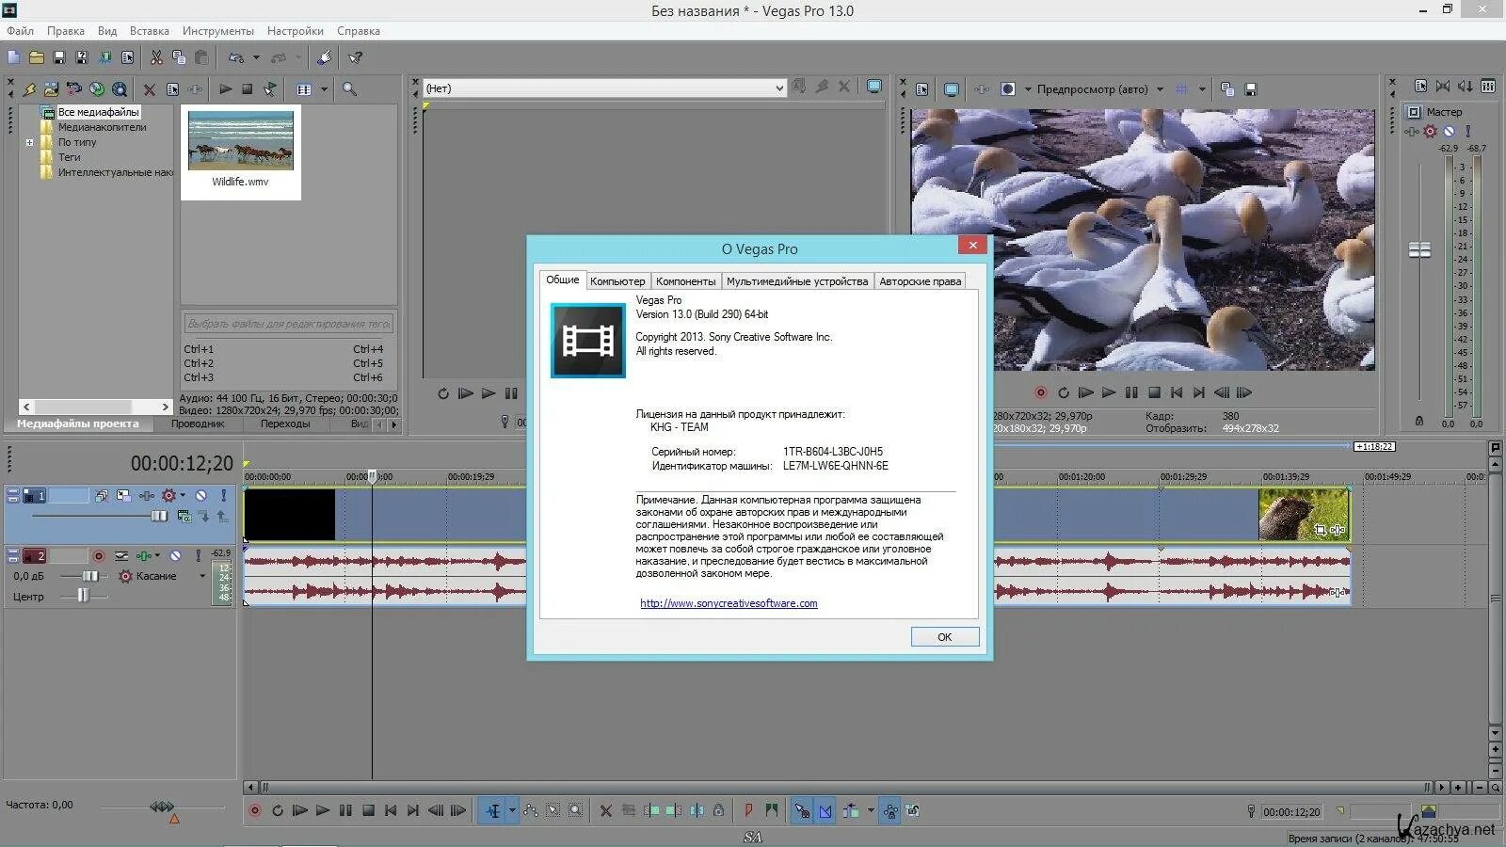This screenshot has width=1506, height=847.
Task: Create a new project via toolbar icon
Action: [x=13, y=57]
